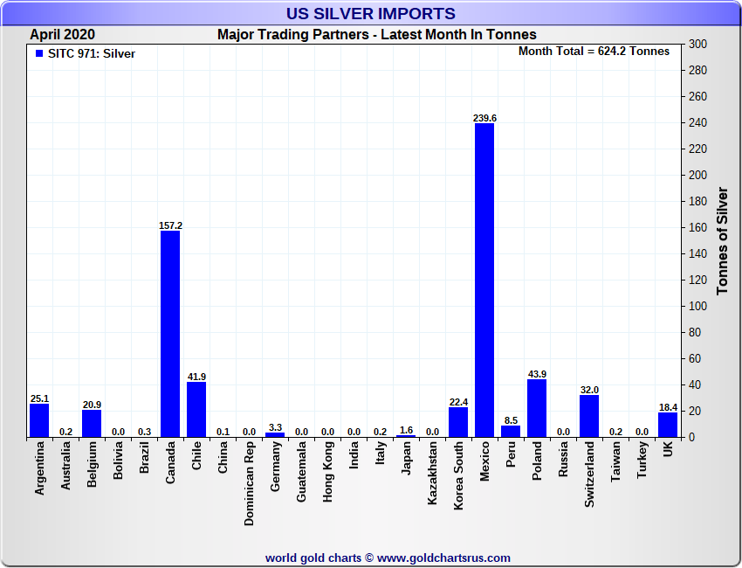Click the 'Japan' axis label
Viewport: 742px width, 568px height.
pos(406,458)
